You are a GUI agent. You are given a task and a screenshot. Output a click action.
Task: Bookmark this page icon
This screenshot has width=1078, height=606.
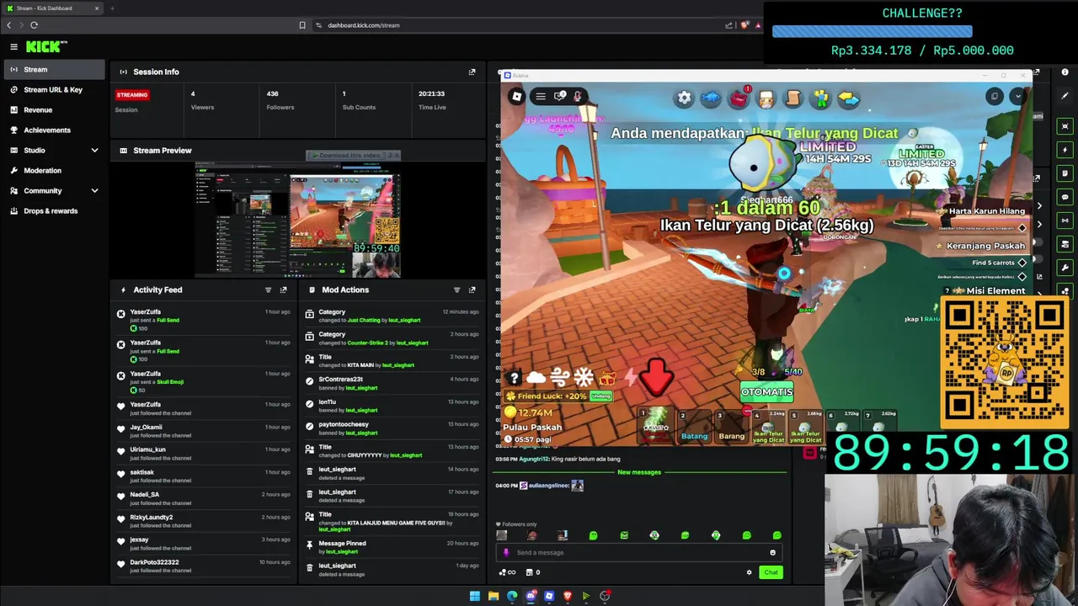pos(302,25)
